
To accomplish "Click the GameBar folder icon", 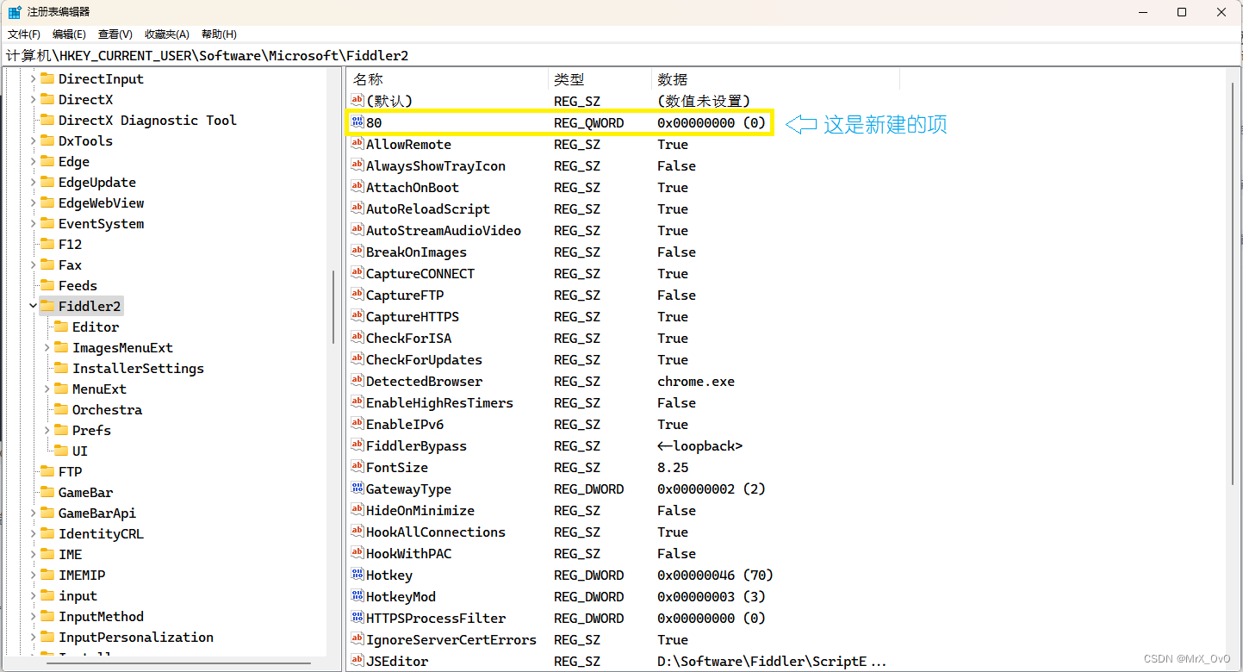I will [x=47, y=492].
